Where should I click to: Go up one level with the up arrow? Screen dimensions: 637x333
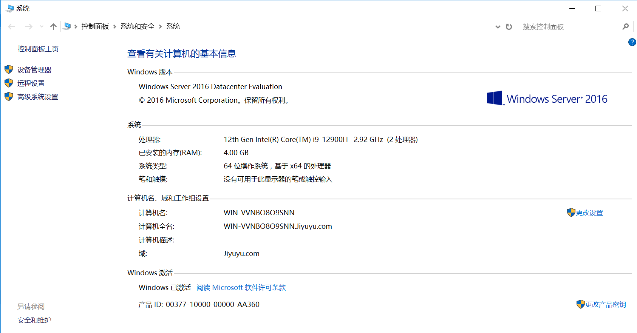click(x=53, y=26)
